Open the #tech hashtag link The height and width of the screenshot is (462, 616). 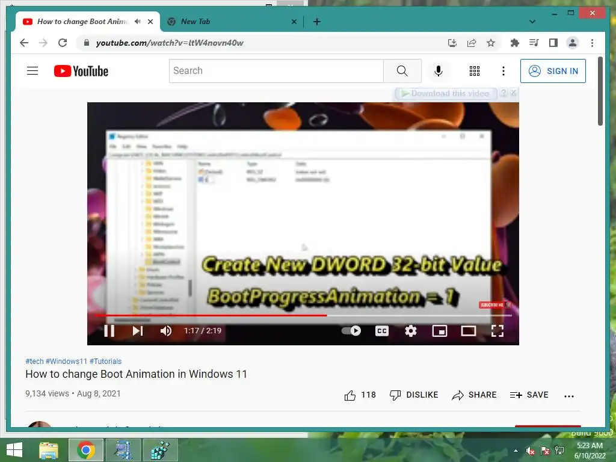(34, 362)
